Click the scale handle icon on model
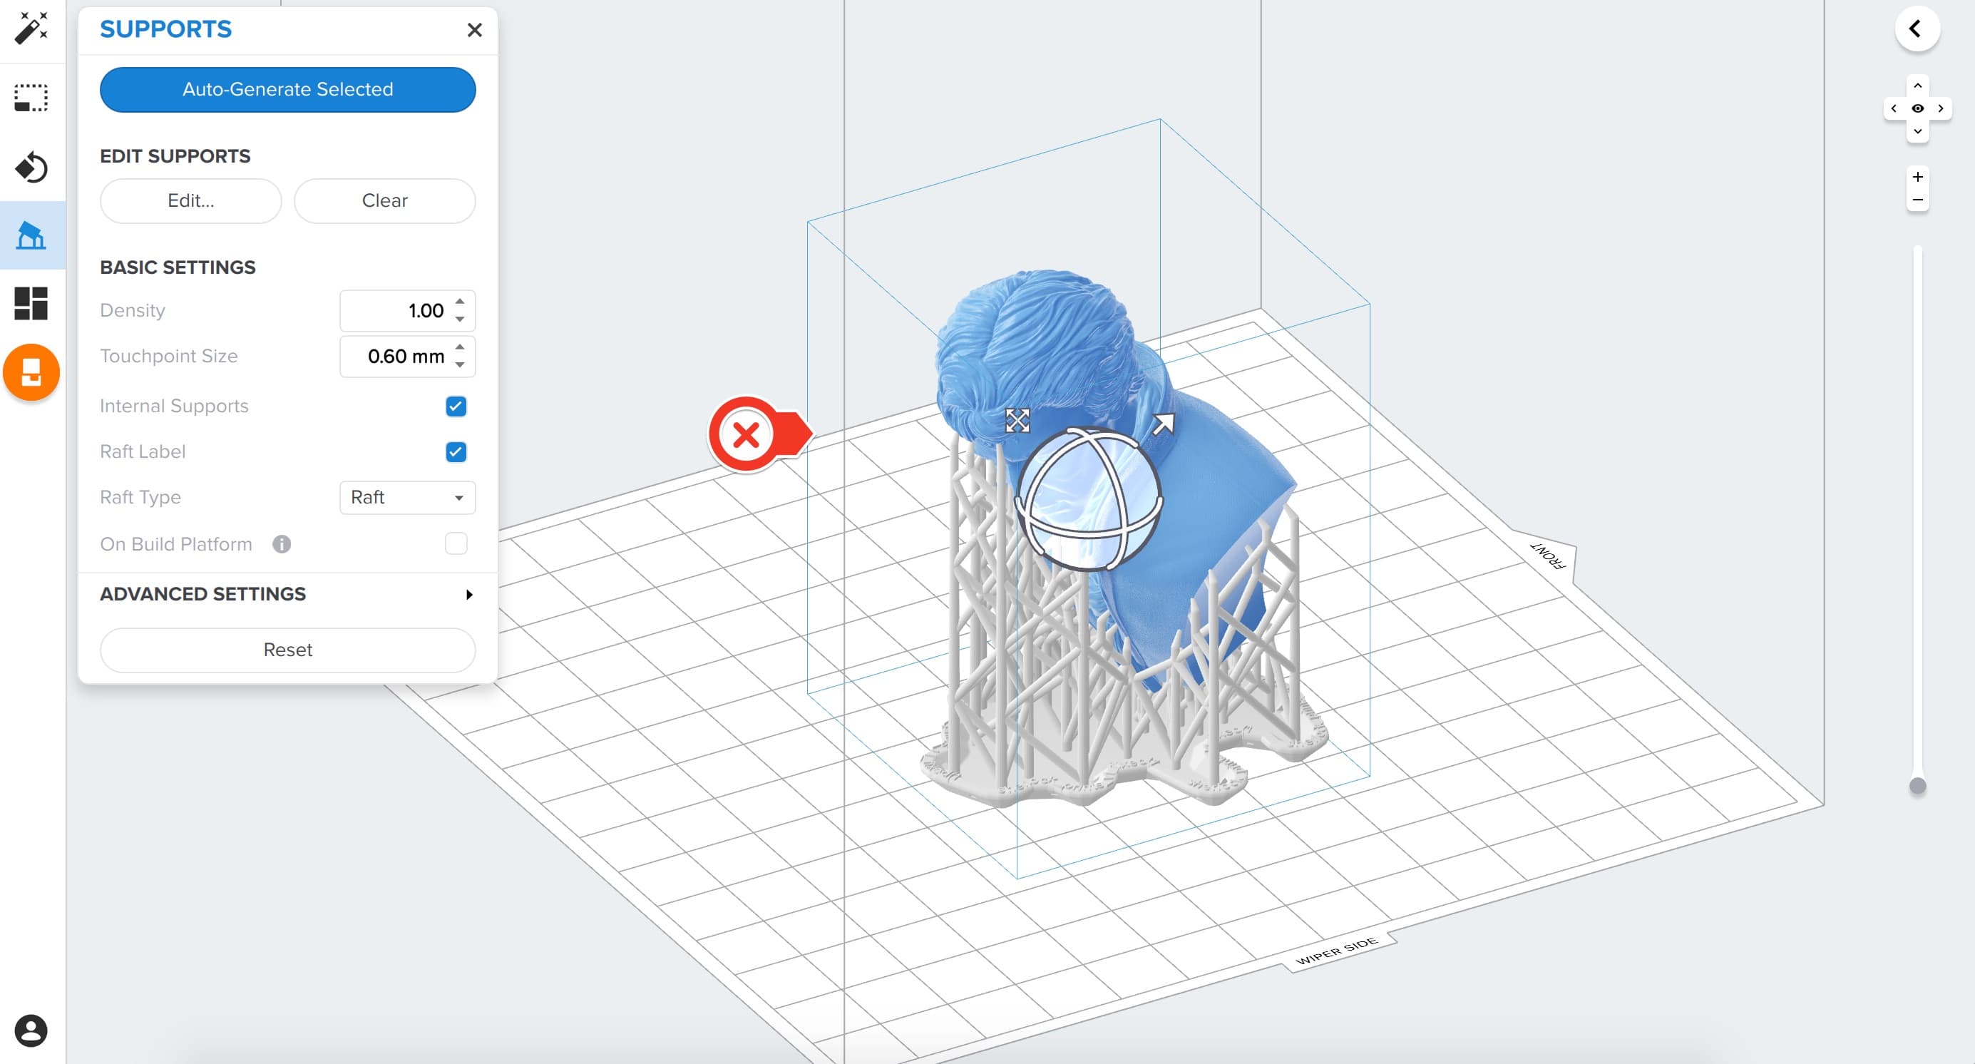Screen dimensions: 1975x1064 (1017, 420)
